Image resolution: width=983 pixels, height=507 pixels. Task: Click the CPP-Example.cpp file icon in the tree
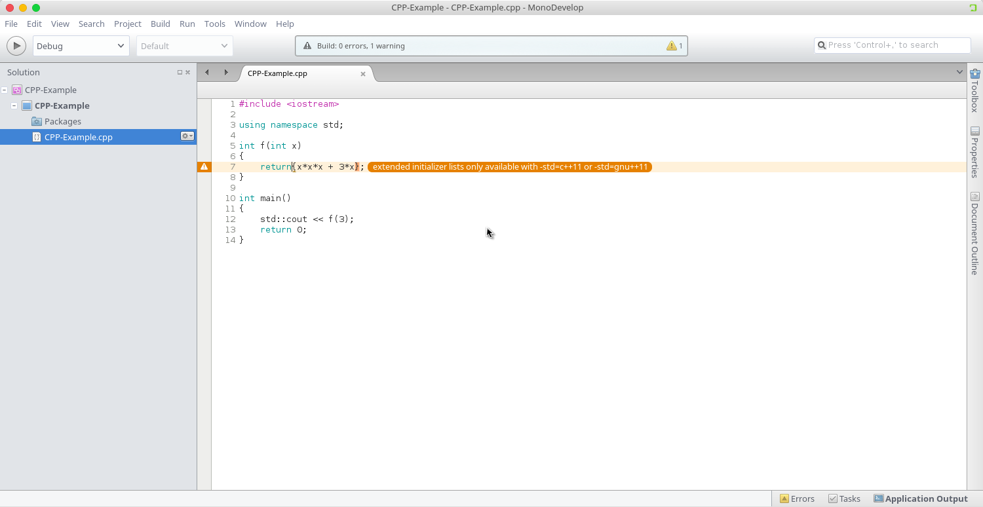click(37, 137)
